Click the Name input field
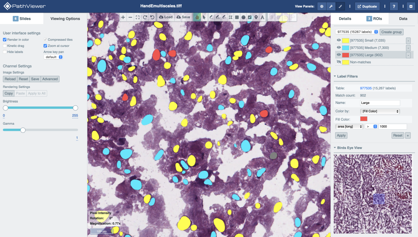Viewport: 418px width, 237px height. (x=380, y=103)
